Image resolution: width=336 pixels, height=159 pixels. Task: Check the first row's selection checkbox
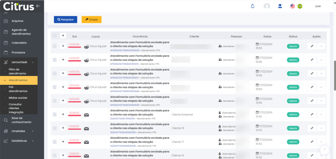click(x=54, y=46)
